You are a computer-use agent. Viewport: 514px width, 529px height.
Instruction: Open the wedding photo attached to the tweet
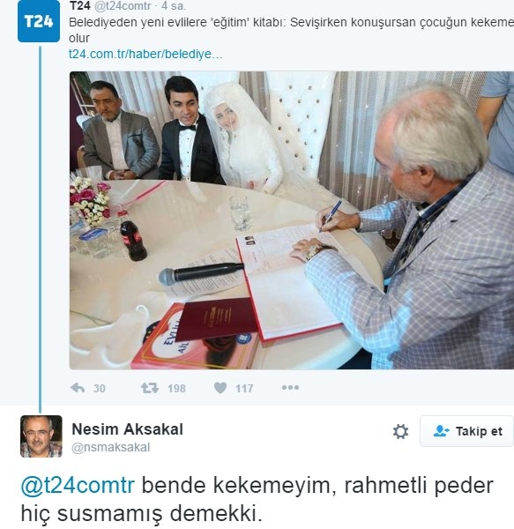tap(292, 220)
